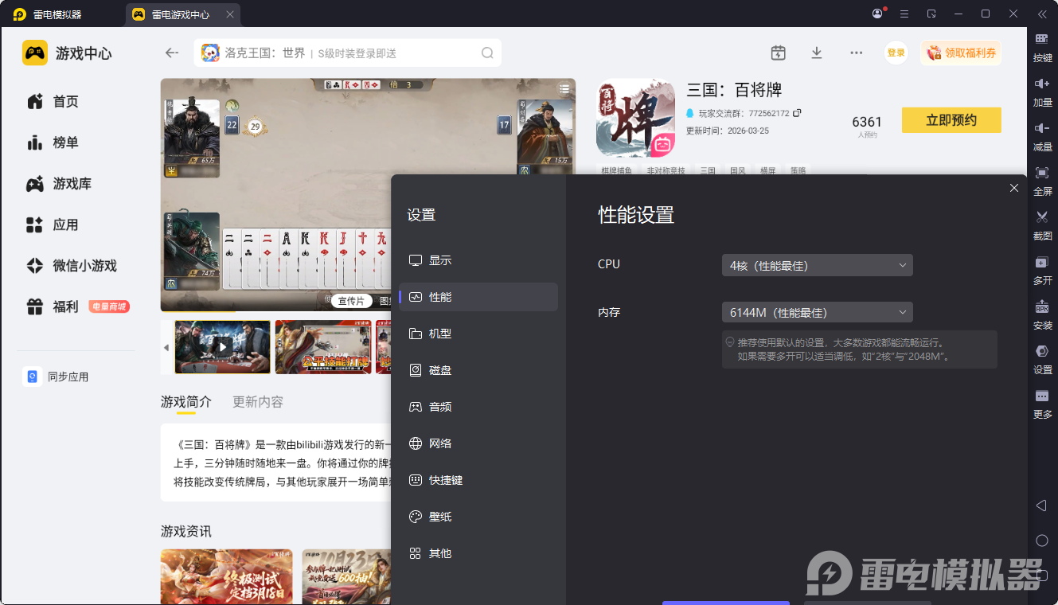Open 显示 display settings

pyautogui.click(x=478, y=260)
